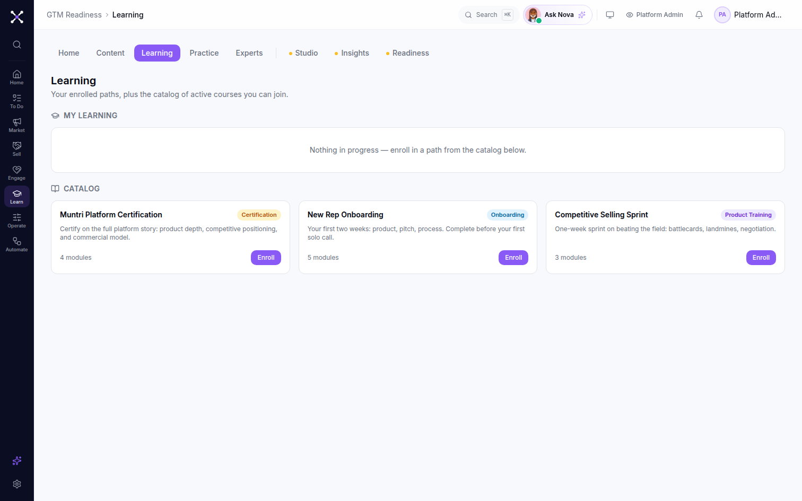Switch to the Readiness tab

click(407, 53)
